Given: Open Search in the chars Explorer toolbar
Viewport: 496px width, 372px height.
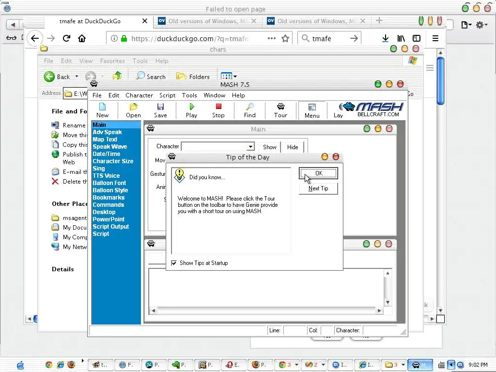Looking at the screenshot, I should click(x=151, y=77).
